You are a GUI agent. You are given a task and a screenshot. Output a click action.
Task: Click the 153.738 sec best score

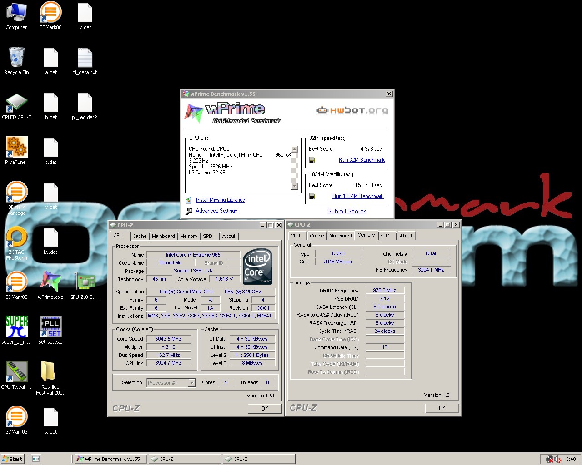pyautogui.click(x=368, y=185)
